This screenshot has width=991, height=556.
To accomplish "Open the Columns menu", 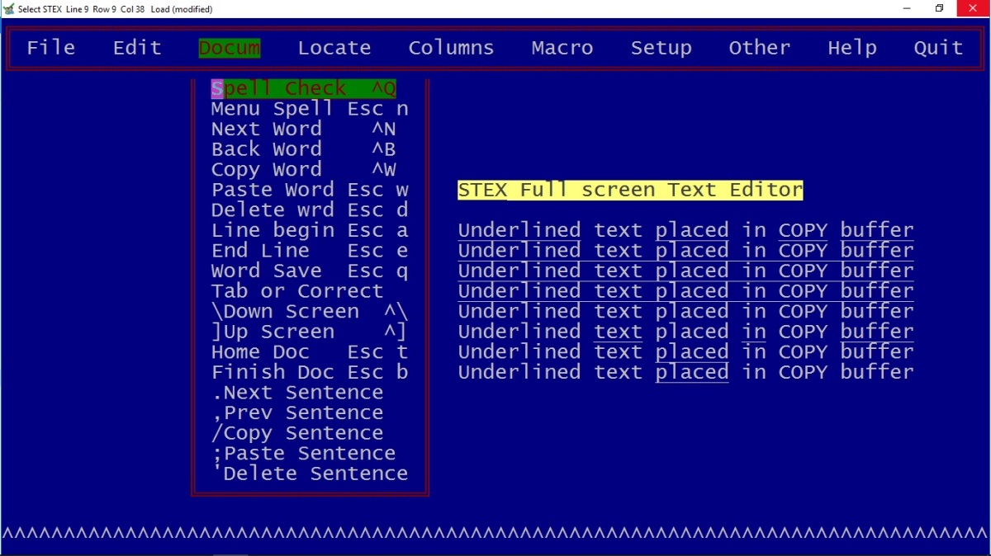I will tap(451, 48).
